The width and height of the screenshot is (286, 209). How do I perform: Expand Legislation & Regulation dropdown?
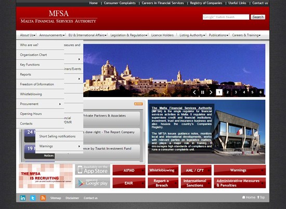click(129, 35)
